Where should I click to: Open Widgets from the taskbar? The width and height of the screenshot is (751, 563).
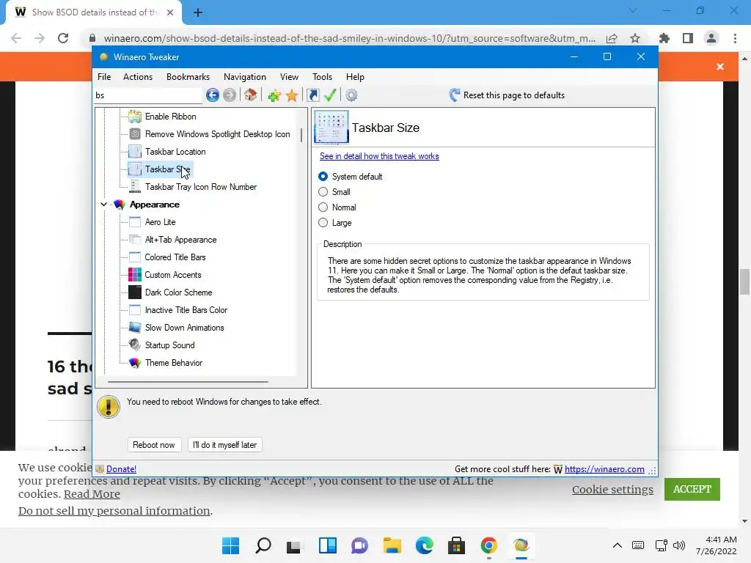click(x=328, y=545)
